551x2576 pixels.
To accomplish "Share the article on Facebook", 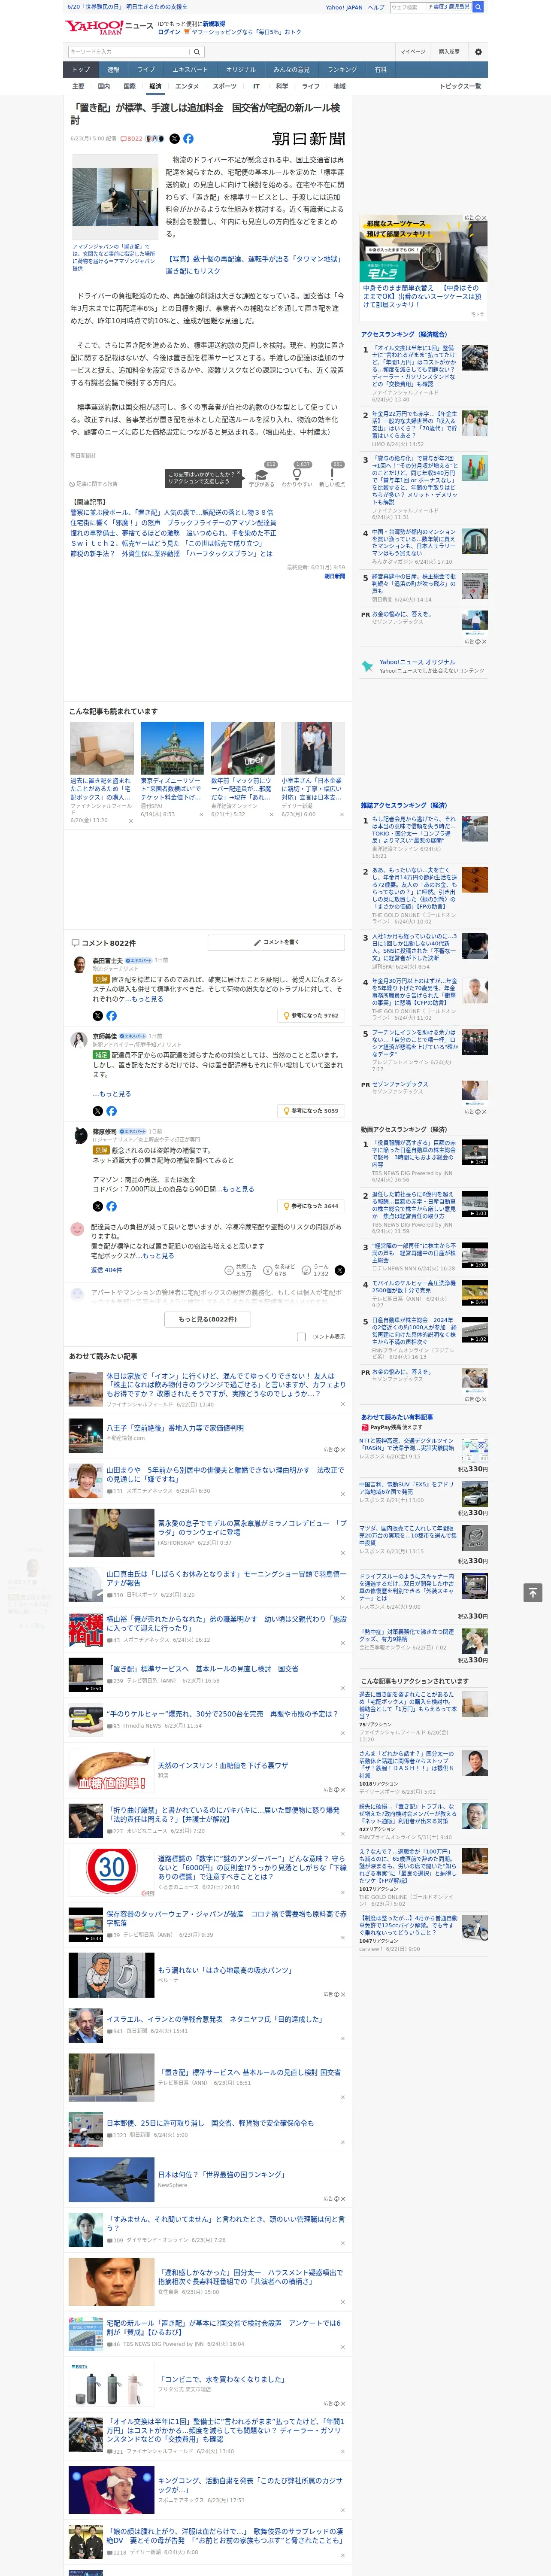I will pyautogui.click(x=188, y=139).
